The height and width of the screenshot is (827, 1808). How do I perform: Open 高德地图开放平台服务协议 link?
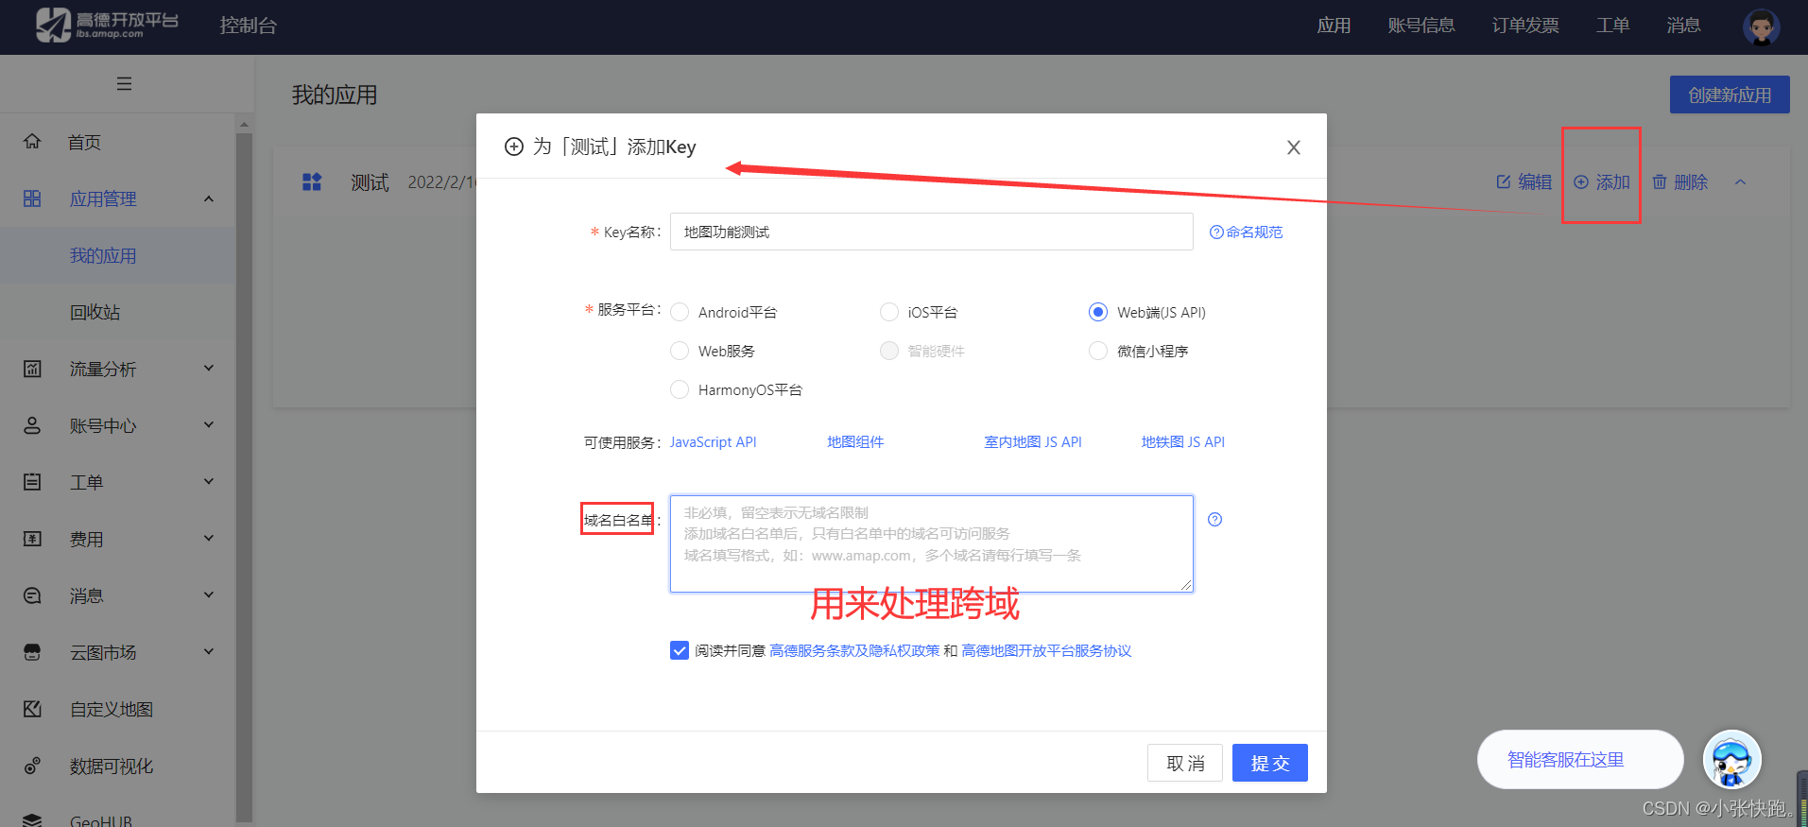[x=1046, y=650]
